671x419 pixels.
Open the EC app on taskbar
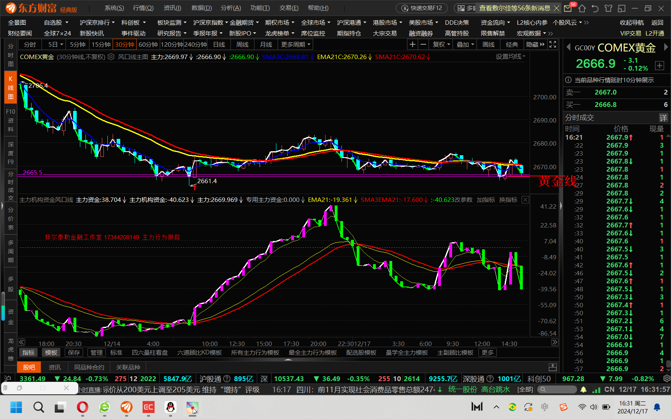point(149,407)
